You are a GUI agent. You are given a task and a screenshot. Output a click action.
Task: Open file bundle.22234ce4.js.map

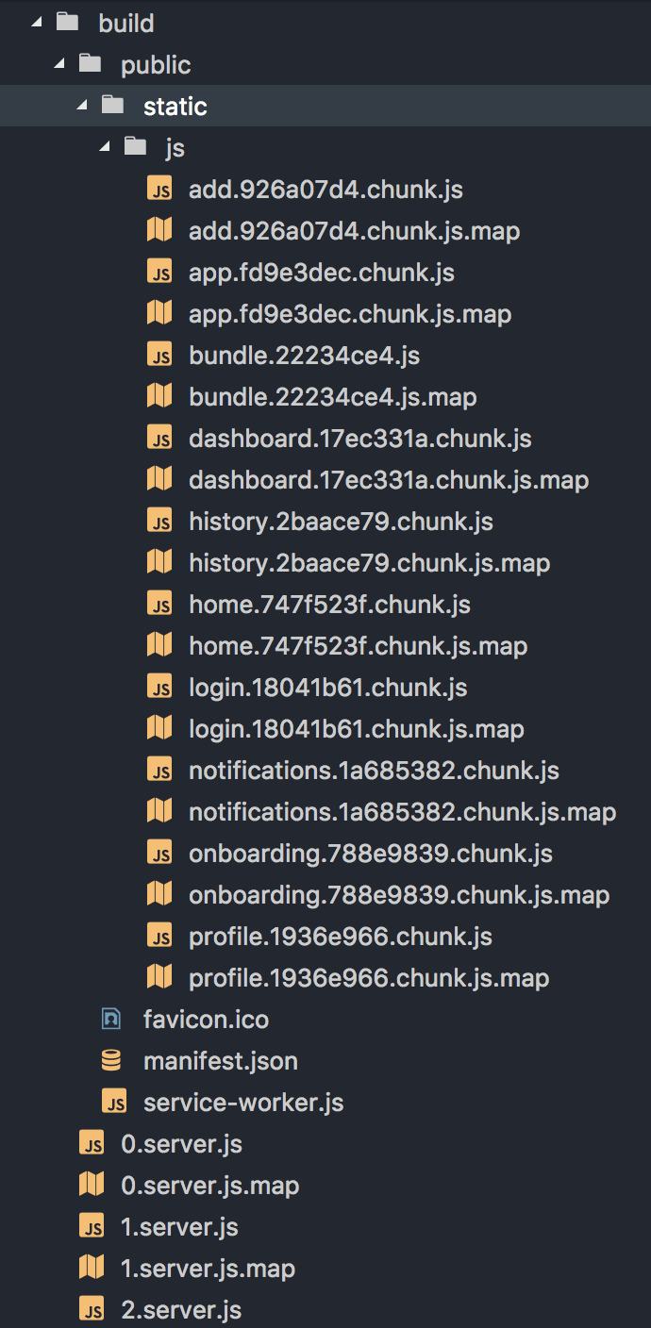coord(333,397)
